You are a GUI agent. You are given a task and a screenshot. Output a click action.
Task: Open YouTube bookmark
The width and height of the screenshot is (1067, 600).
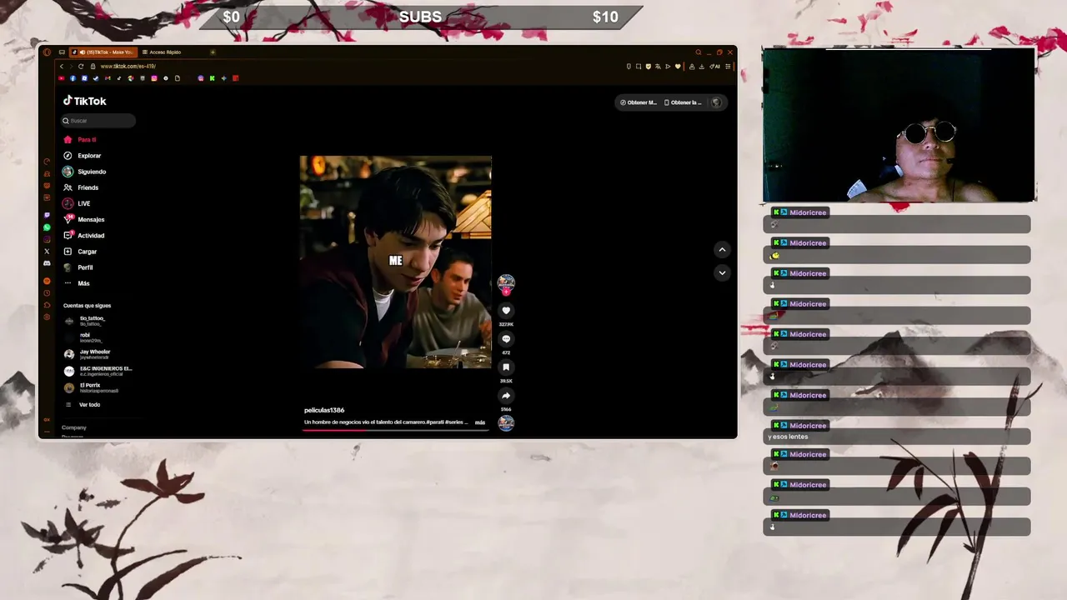click(x=62, y=78)
